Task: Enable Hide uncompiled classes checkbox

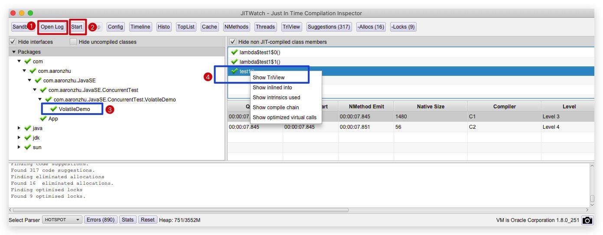Action: pyautogui.click(x=74, y=42)
